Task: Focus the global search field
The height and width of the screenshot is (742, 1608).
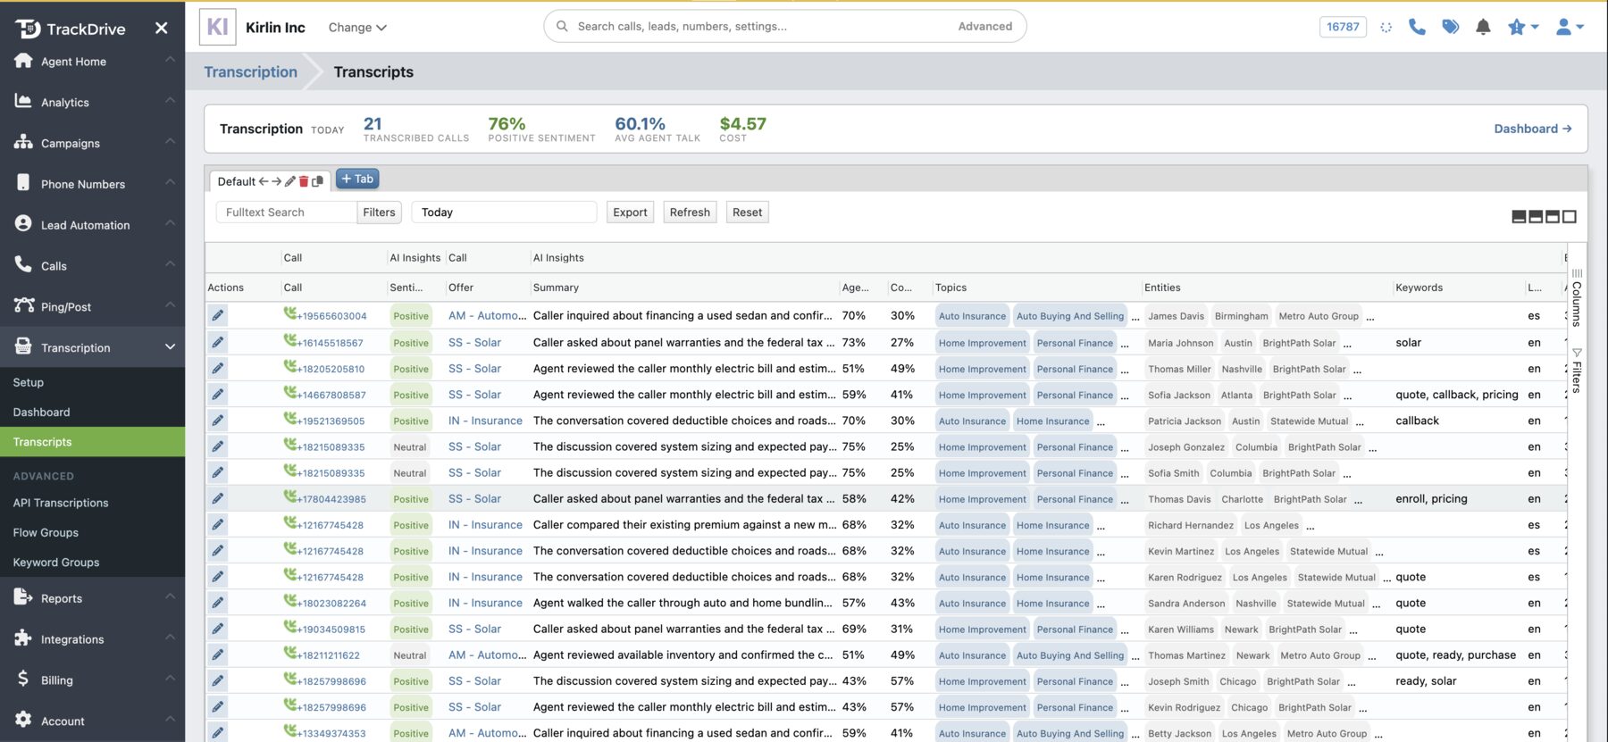Action: pyautogui.click(x=759, y=26)
